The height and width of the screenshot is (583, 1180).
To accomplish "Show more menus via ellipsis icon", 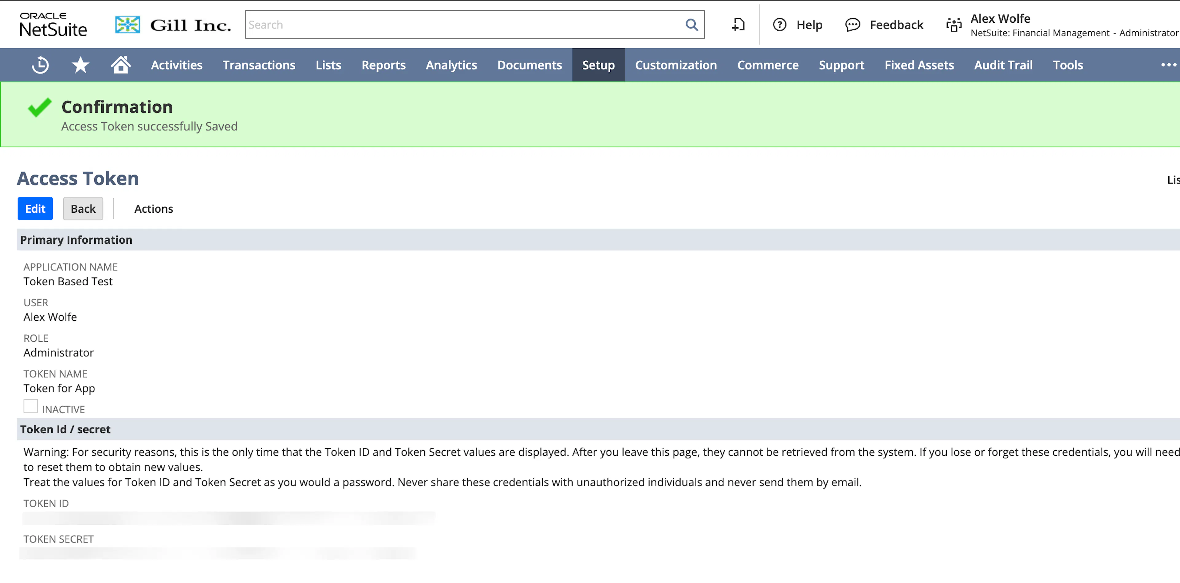I will point(1169,65).
